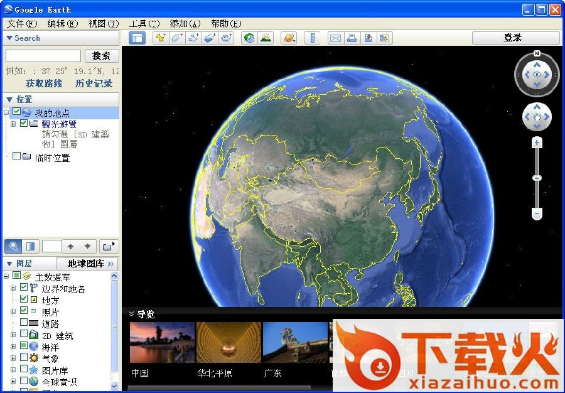The width and height of the screenshot is (565, 393).
Task: Show sunlight across landscape icon
Action: coord(266,38)
